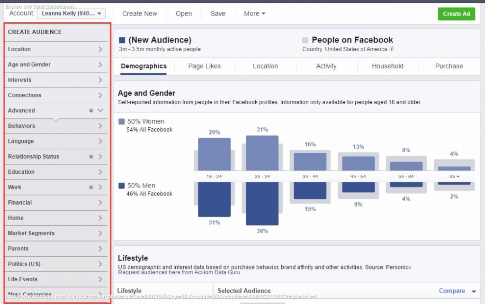Viewport: 485px width, 304px height.
Task: Click the green Create Ad button
Action: point(456,14)
